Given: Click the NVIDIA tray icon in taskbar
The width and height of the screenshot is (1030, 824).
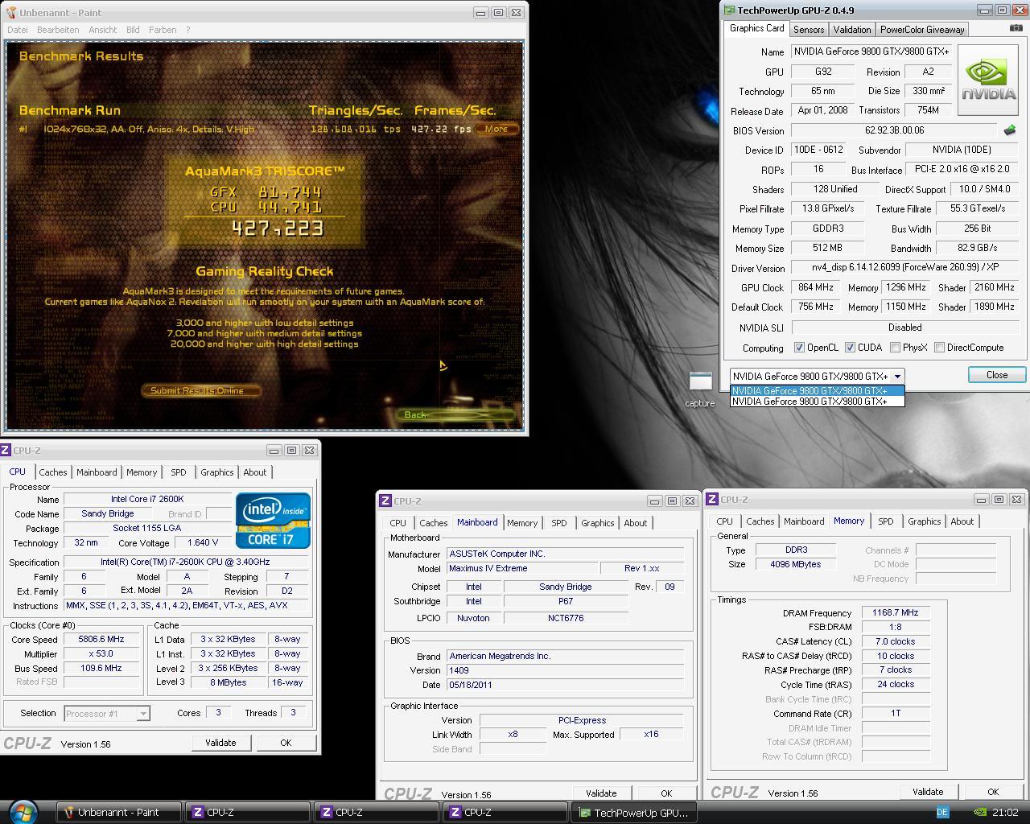Looking at the screenshot, I should click(979, 813).
